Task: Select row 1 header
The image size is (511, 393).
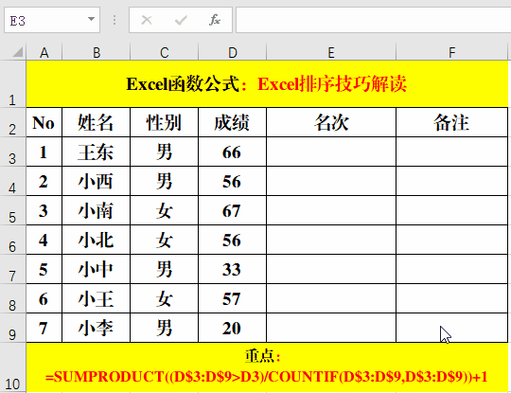Action: (12, 84)
